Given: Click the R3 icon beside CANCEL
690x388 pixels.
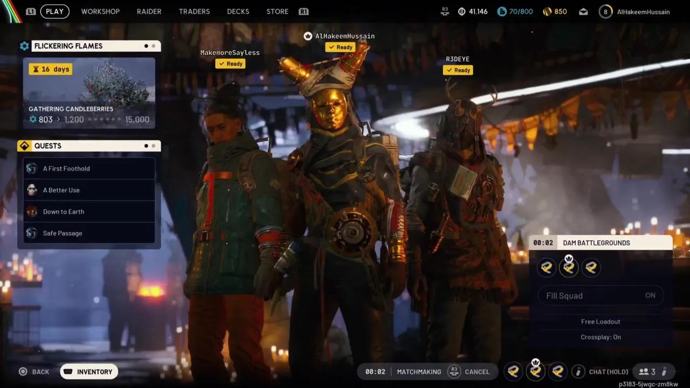Looking at the screenshot, I should pyautogui.click(x=454, y=371).
